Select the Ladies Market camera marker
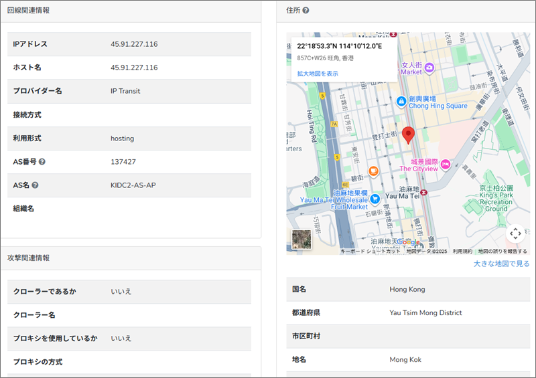536x378 pixels. [x=429, y=68]
